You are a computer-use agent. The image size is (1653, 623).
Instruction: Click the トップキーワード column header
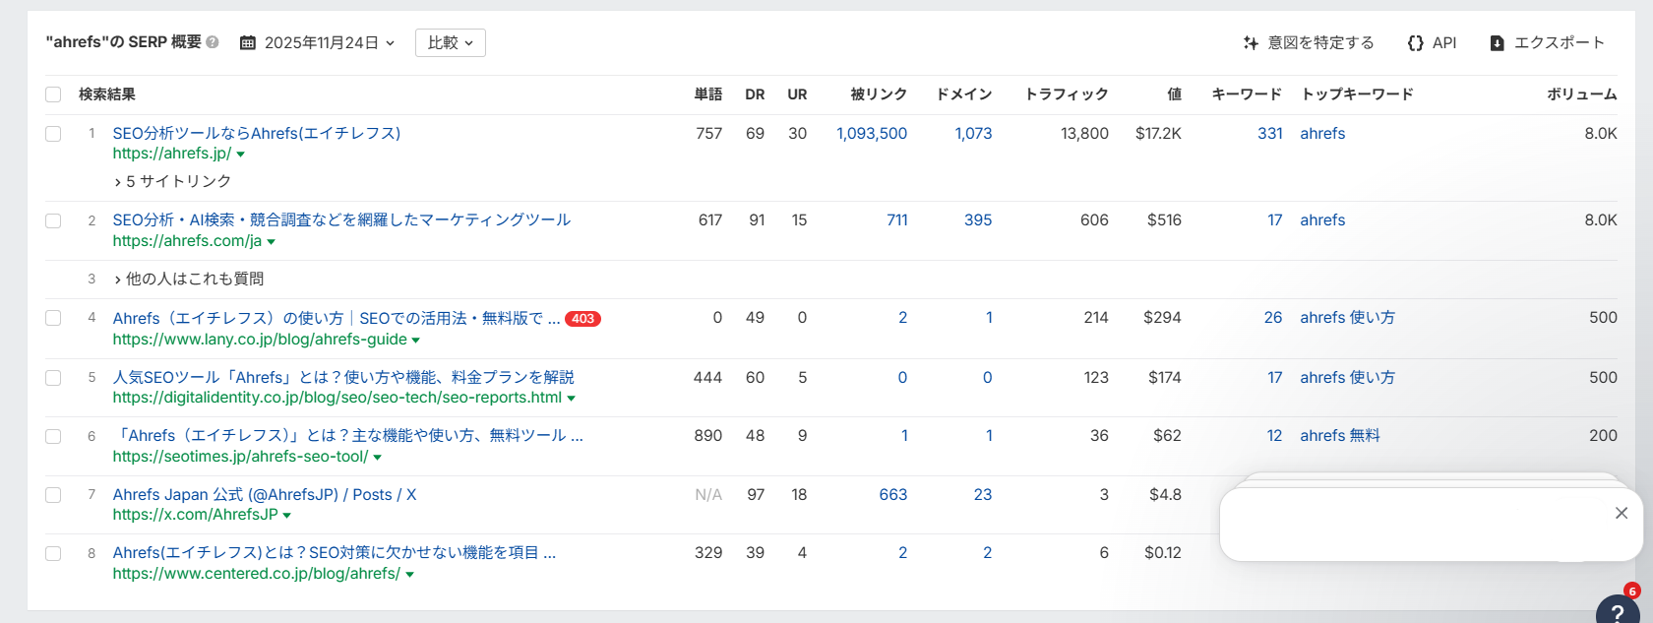[x=1357, y=94]
